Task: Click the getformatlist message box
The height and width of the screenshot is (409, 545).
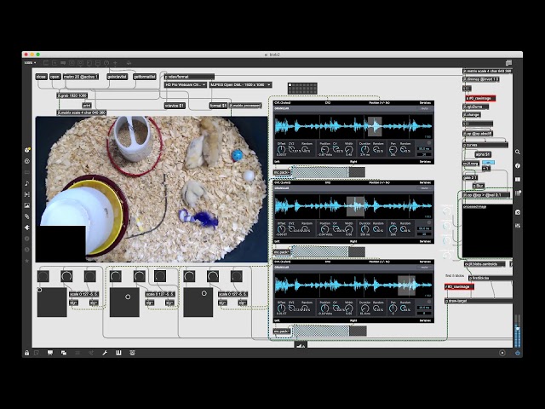Action: point(145,77)
